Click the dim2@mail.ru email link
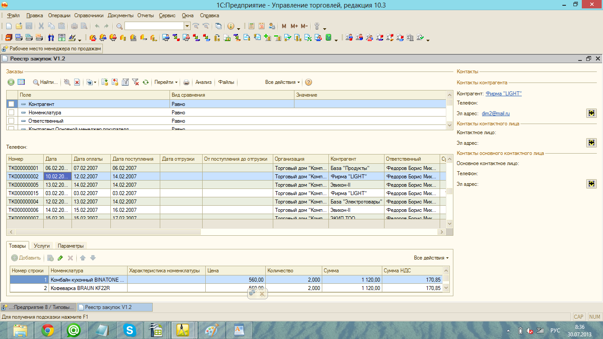 495,113
